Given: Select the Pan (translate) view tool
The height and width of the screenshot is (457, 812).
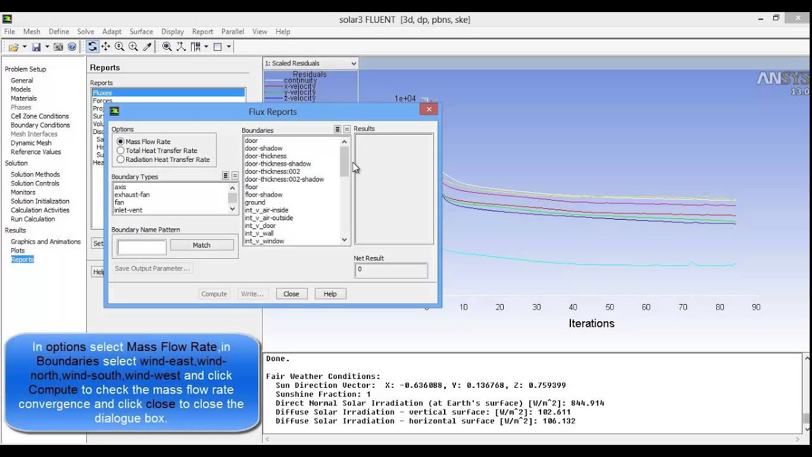Looking at the screenshot, I should [x=105, y=46].
